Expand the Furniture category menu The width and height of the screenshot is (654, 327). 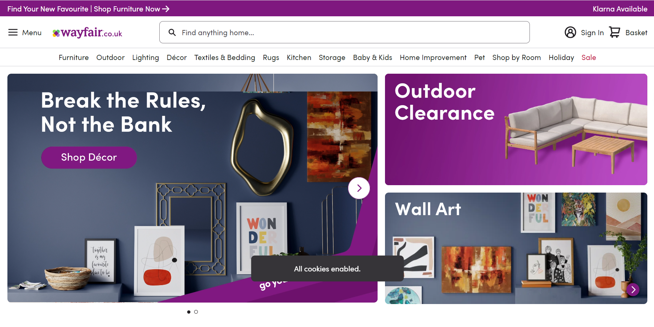[x=74, y=57]
